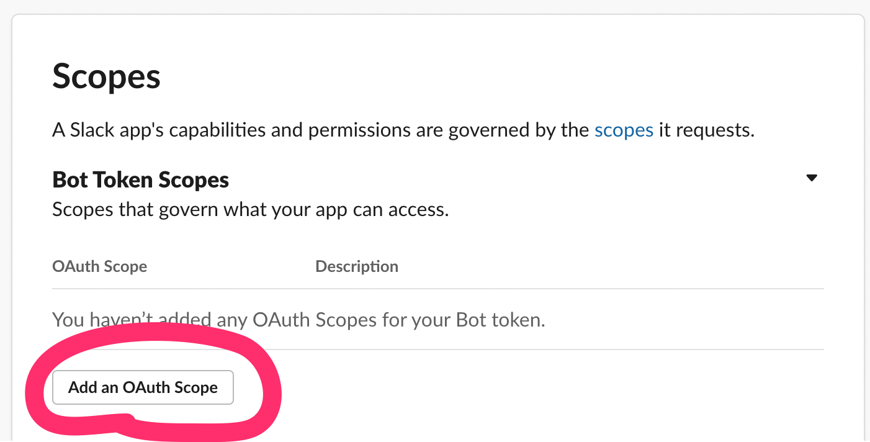Viewport: 870px width, 442px height.
Task: Click 'Bot token' in the empty message
Action: (499, 320)
